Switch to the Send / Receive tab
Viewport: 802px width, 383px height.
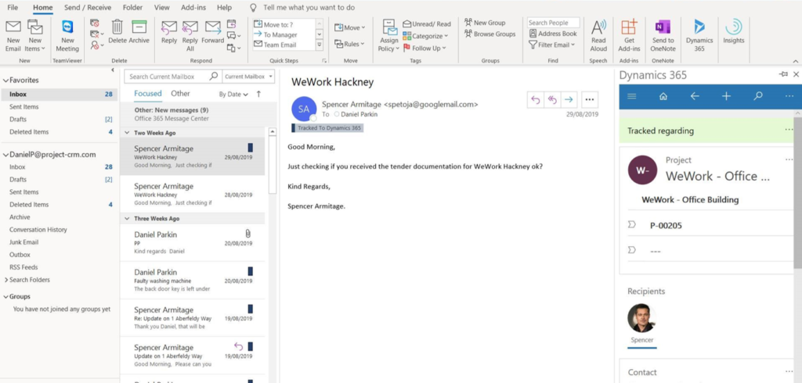click(88, 8)
